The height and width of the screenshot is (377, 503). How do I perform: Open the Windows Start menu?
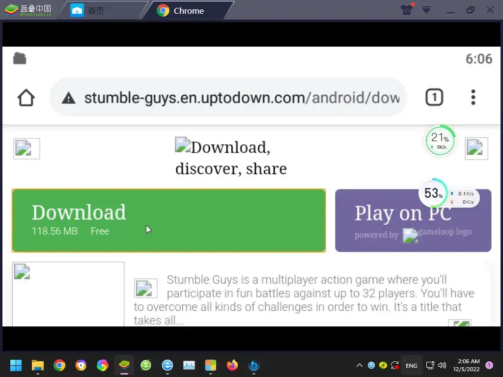(16, 365)
